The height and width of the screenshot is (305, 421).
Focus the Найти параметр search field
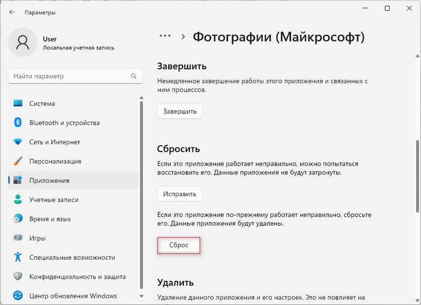click(75, 76)
